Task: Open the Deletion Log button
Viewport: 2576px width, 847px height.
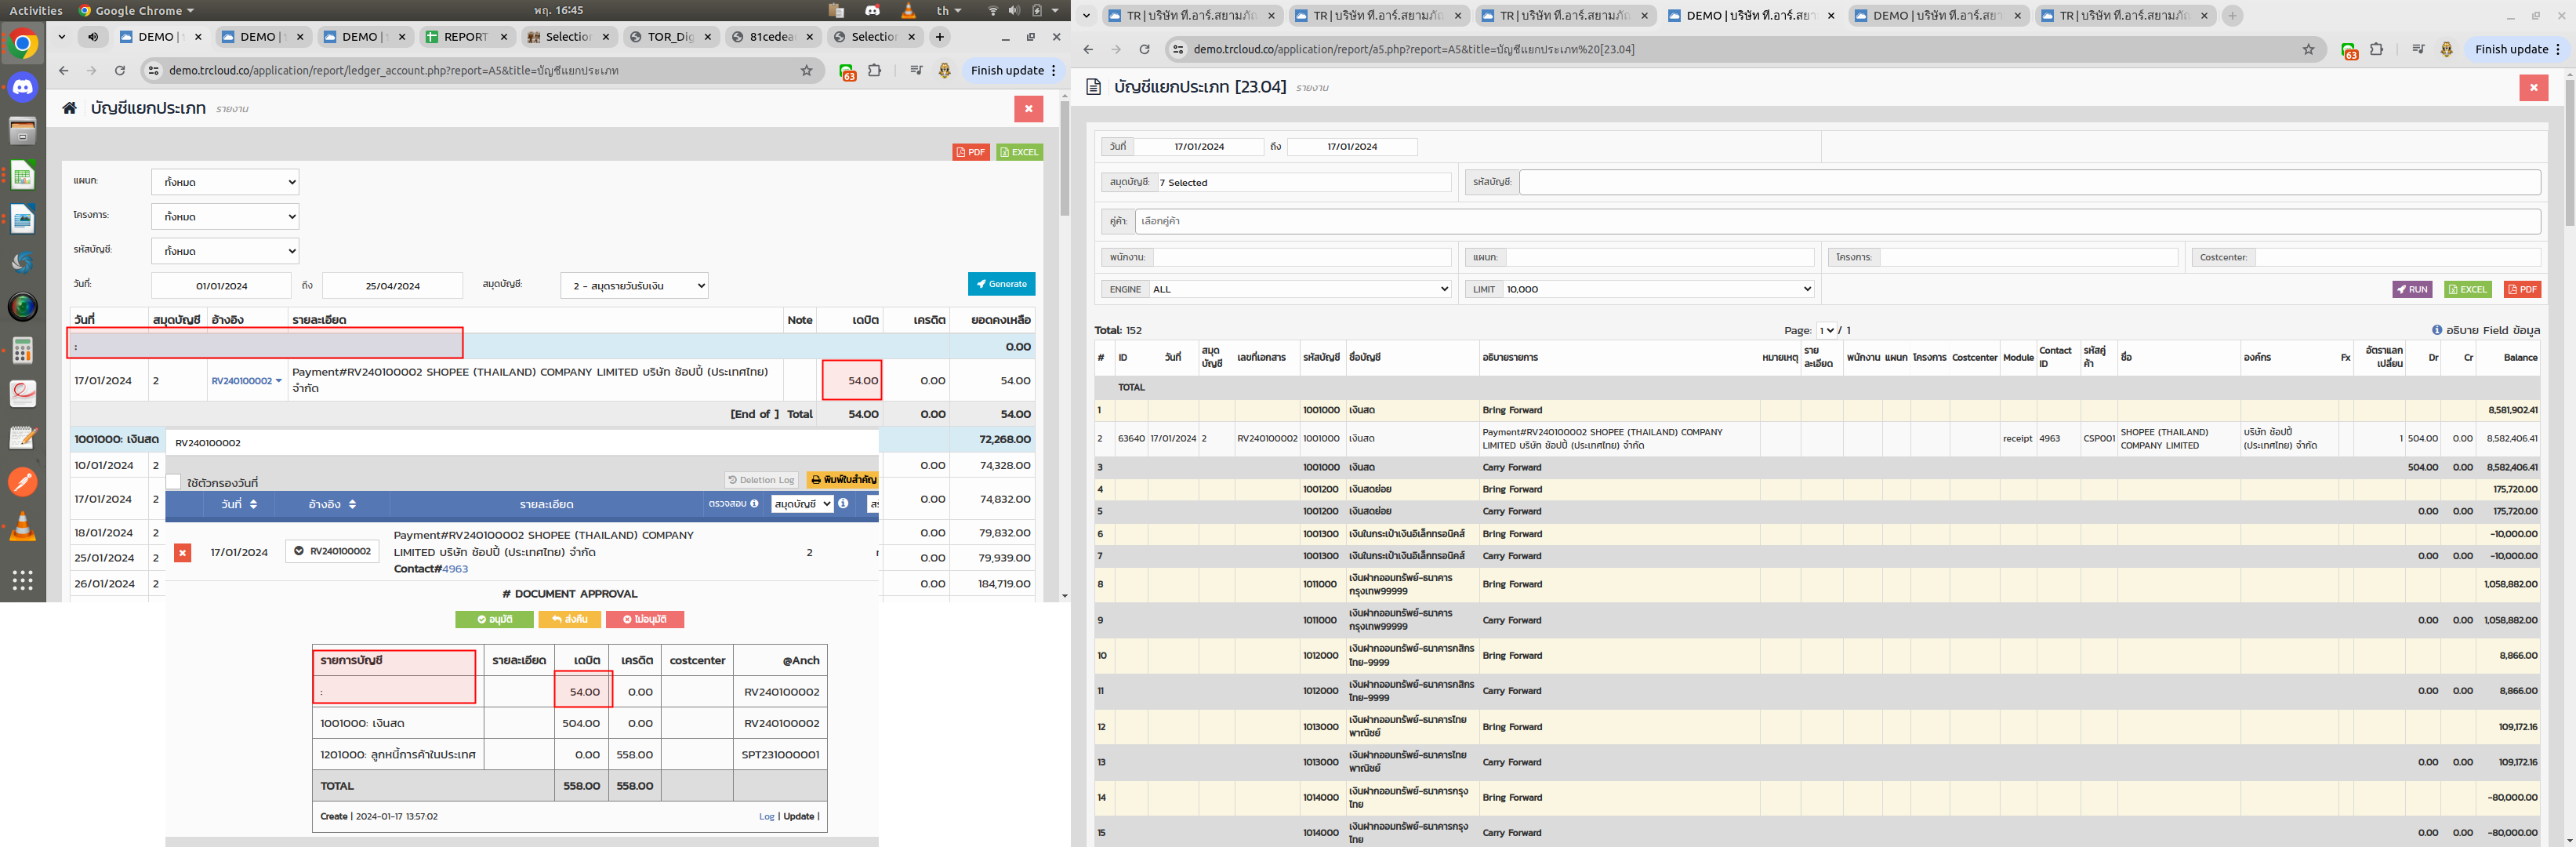Action: click(x=761, y=480)
